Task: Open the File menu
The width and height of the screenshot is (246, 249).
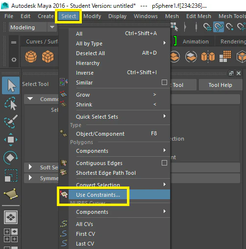Action: pyautogui.click(x=9, y=16)
